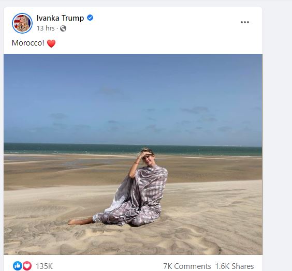Open the post options three-dot menu
Screen dimensions: 292x271
[x=245, y=22]
